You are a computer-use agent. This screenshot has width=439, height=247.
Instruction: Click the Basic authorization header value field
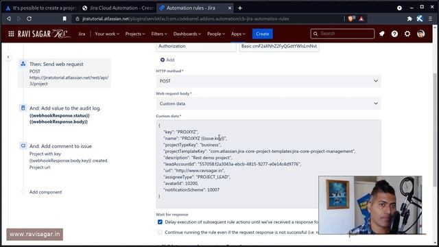[279, 47]
